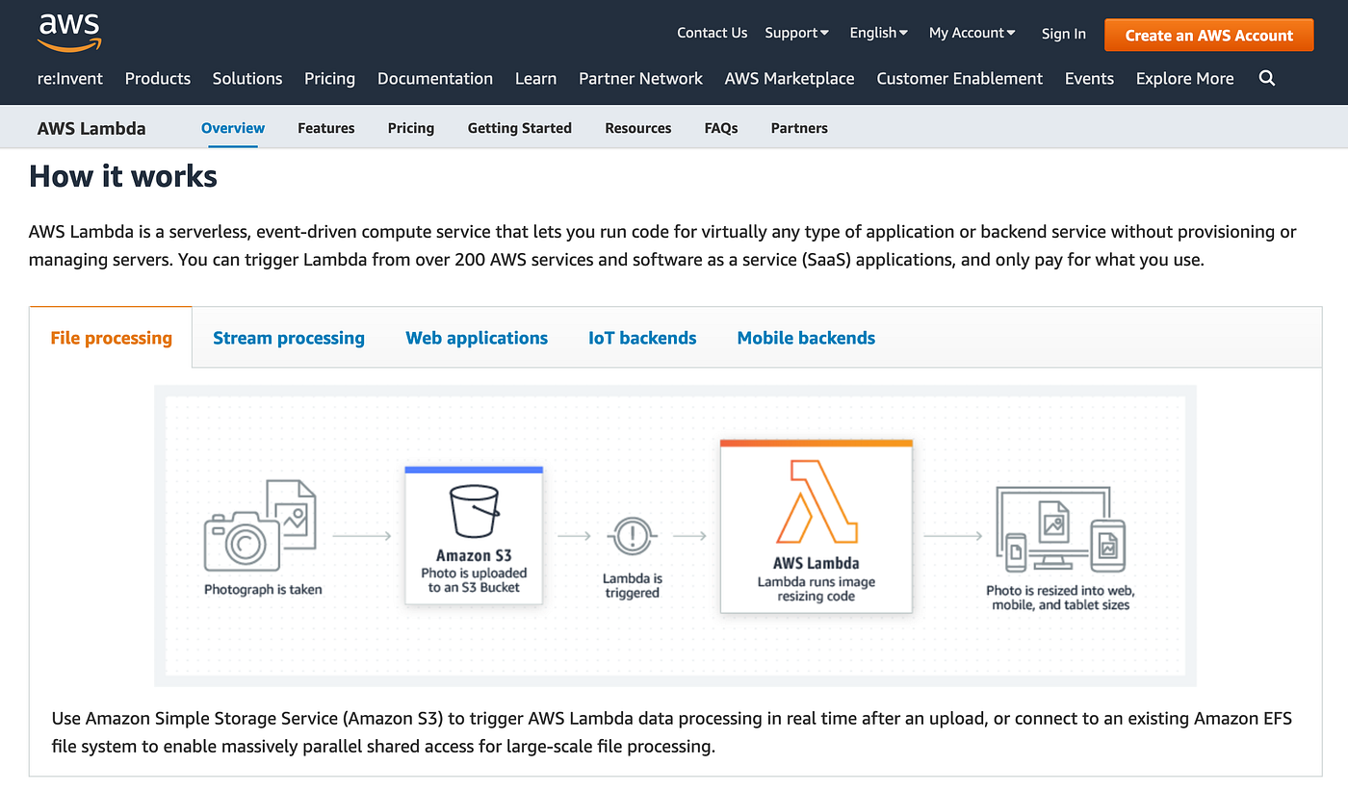
Task: Open the Partner Network menu
Action: [x=640, y=78]
